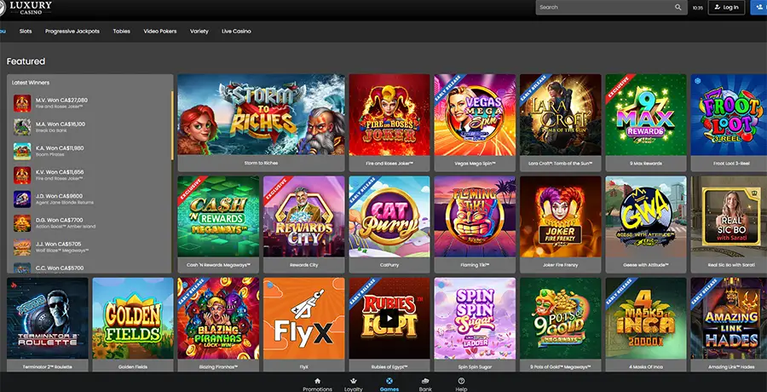The height and width of the screenshot is (392, 767).
Task: Open Spin Spin Sugar game tile
Action: 475,318
